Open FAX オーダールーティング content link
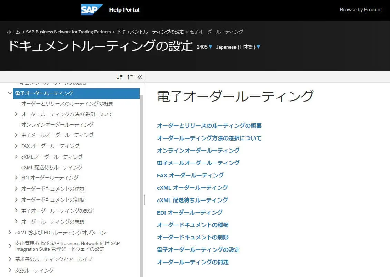This screenshot has height=277, width=390. [x=190, y=175]
